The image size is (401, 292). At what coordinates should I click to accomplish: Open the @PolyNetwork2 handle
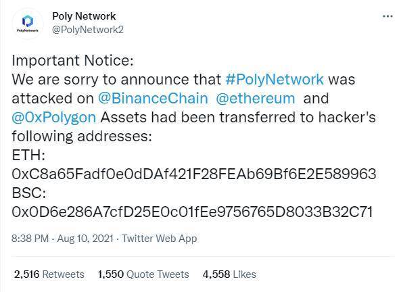click(x=88, y=30)
